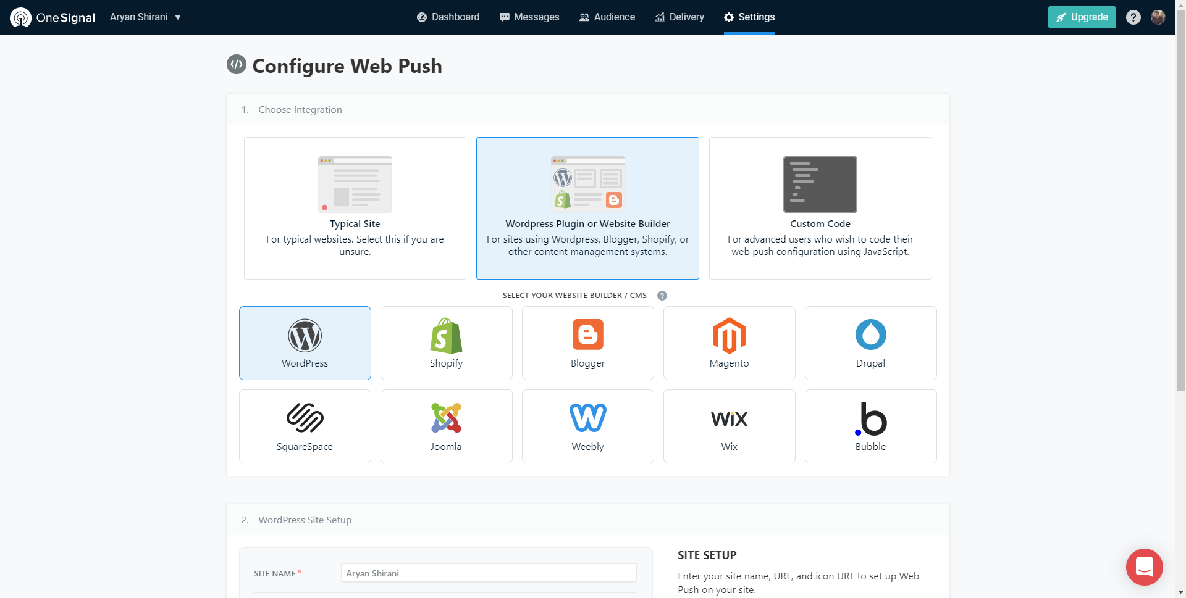The height and width of the screenshot is (598, 1186).
Task: Select the Typical Site integration card
Action: pyautogui.click(x=355, y=208)
